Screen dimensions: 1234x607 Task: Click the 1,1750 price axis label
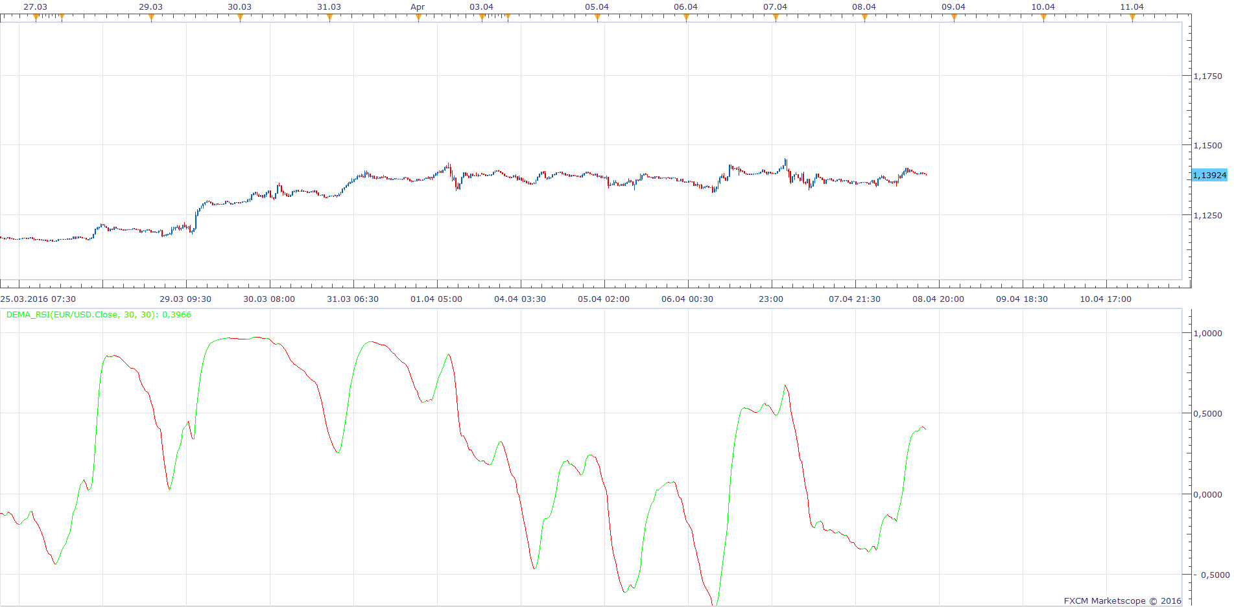(x=1208, y=76)
